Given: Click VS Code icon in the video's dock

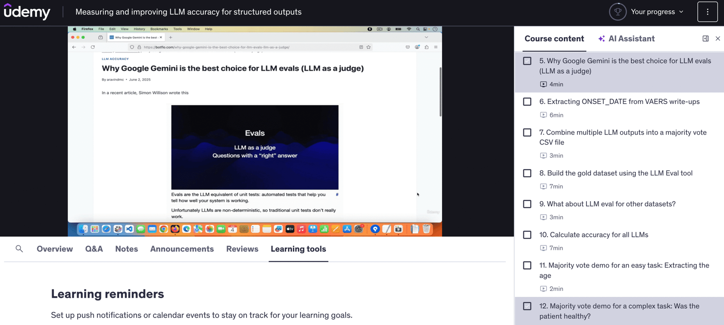Looking at the screenshot, I should 129,229.
